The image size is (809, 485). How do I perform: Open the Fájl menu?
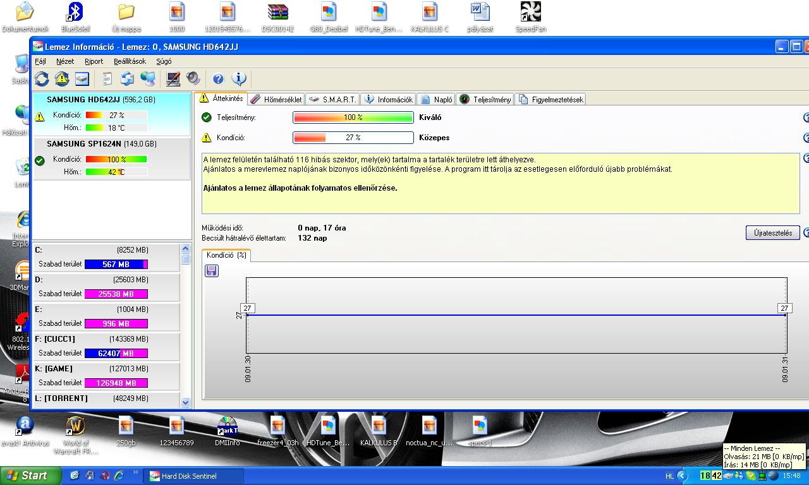point(40,61)
